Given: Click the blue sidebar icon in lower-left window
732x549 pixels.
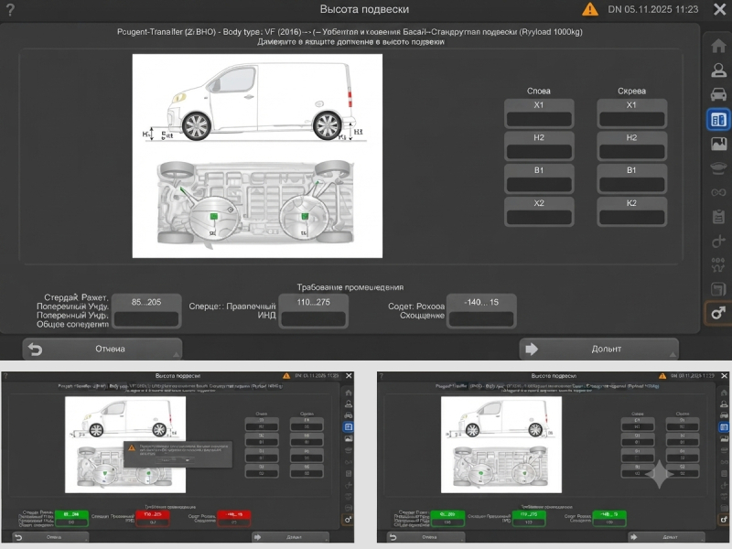Looking at the screenshot, I should pyautogui.click(x=349, y=426).
